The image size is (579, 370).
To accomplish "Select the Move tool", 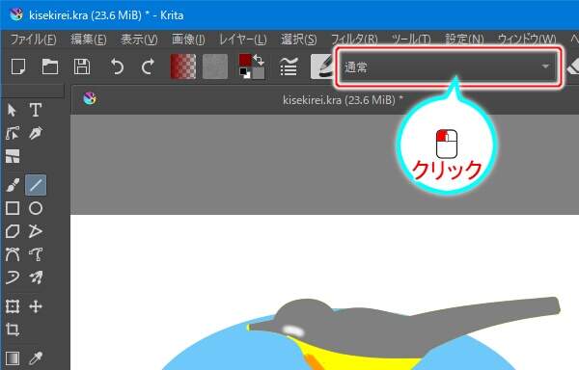I will click(x=36, y=306).
